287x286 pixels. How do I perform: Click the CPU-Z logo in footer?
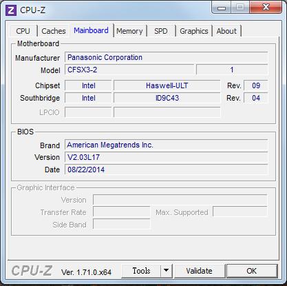[x=32, y=271]
